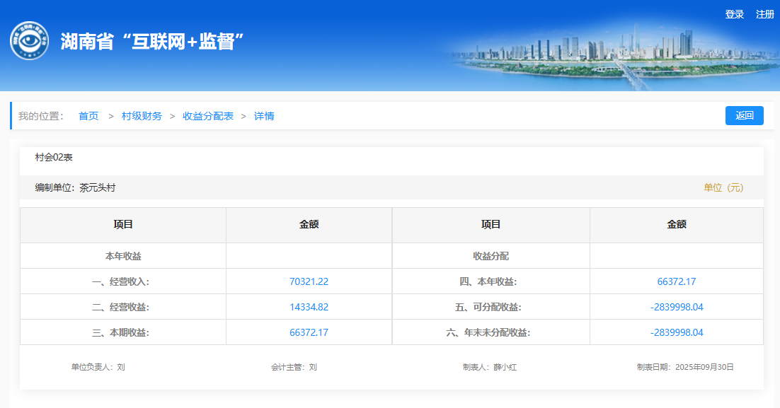Viewport: 780px width, 408px height.
Task: Click the 登录 login link
Action: tap(735, 14)
